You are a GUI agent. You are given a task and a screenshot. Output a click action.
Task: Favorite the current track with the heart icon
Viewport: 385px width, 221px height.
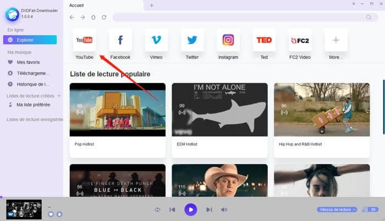point(51,214)
